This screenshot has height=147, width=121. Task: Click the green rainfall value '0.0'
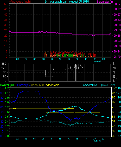(x=7, y=136)
